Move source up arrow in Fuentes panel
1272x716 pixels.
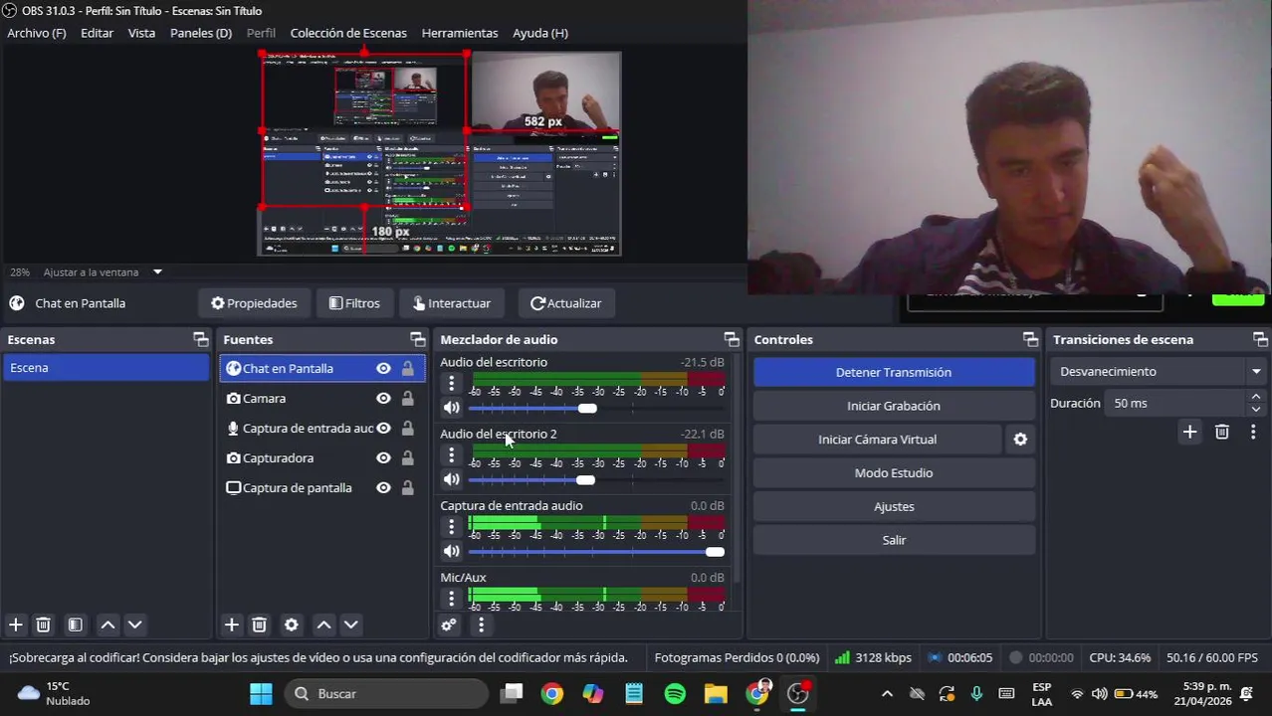click(x=323, y=625)
